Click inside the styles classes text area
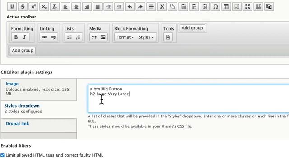This screenshot has width=289, height=162. (188, 99)
